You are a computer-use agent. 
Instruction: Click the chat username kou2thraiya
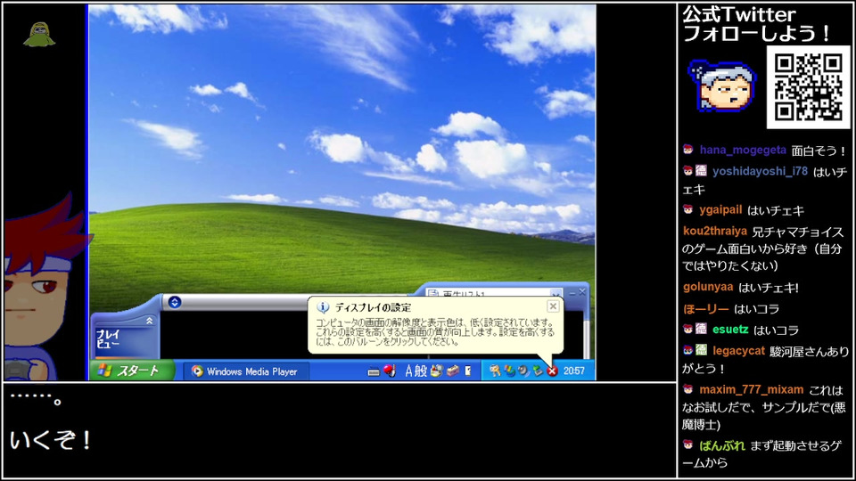click(x=714, y=232)
